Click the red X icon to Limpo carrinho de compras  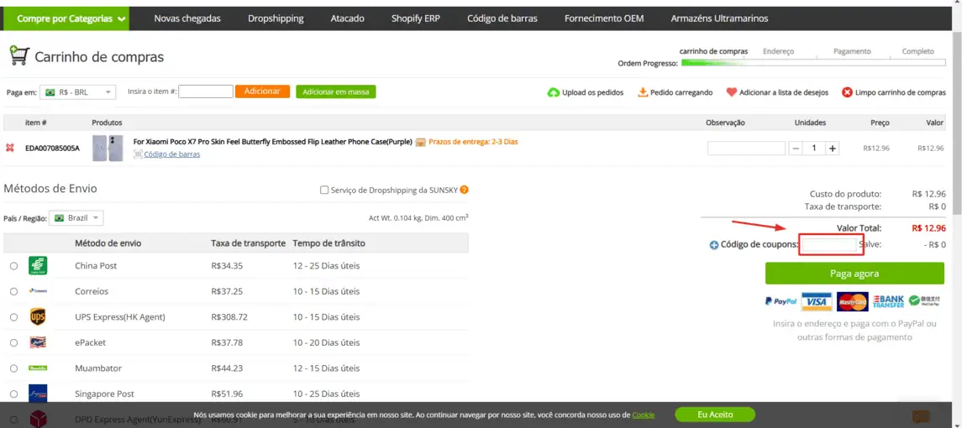(x=847, y=92)
